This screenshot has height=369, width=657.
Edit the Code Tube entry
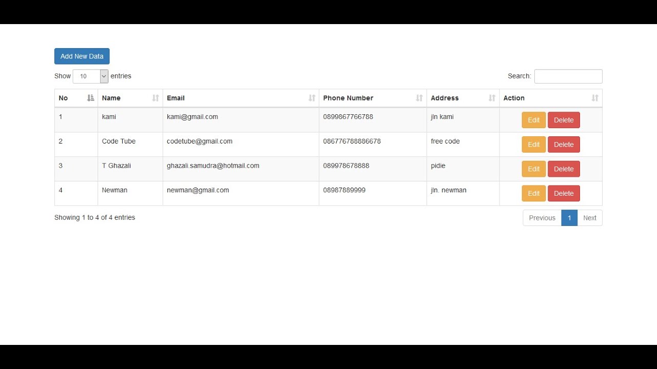pos(534,145)
